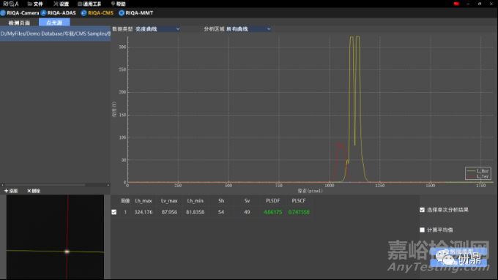Click the file list horizontal scrollbar
The image size is (498, 280).
(x=45, y=185)
